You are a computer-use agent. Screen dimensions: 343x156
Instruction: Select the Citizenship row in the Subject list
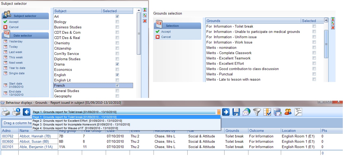coord(93,48)
